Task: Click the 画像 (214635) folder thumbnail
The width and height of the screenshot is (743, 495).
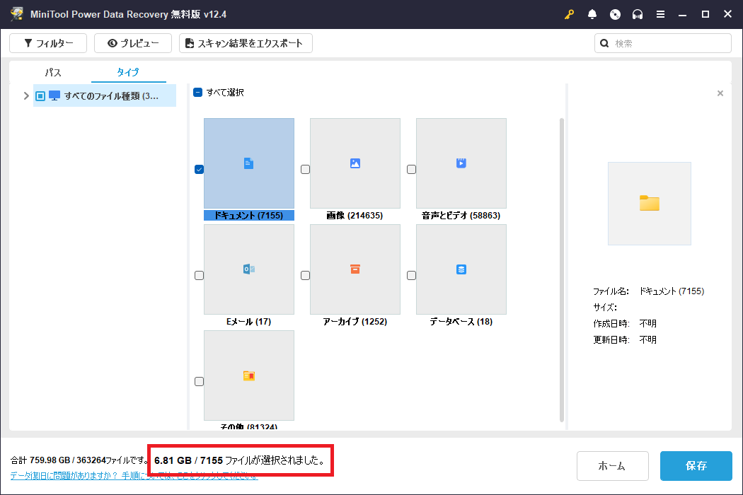Action: click(355, 163)
